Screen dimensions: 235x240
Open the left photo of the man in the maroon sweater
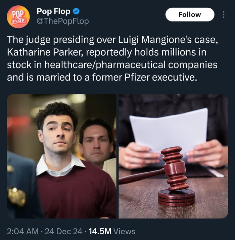(x=61, y=156)
